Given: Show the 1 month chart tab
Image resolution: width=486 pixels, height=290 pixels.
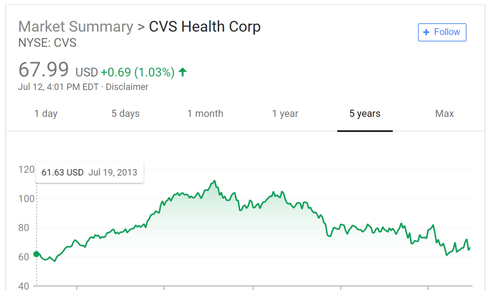Looking at the screenshot, I should tap(205, 114).
